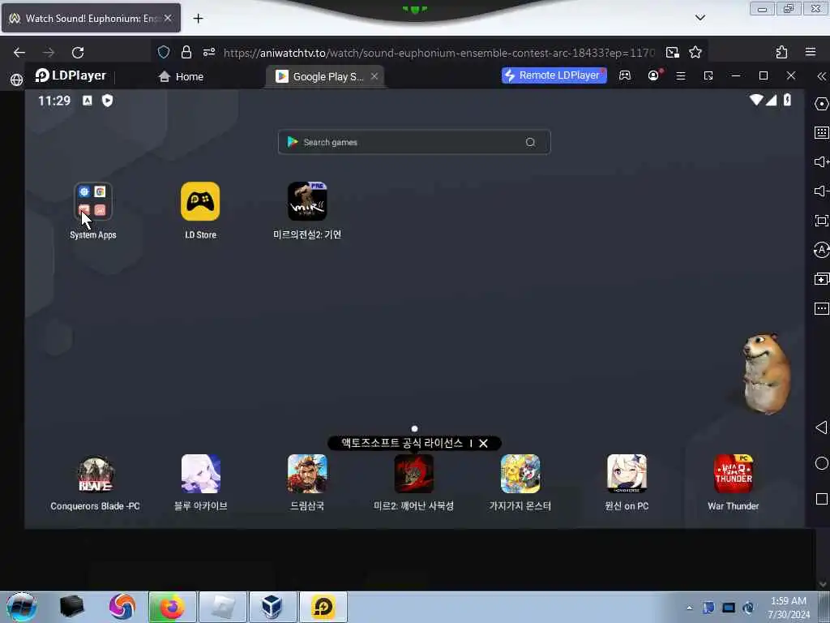Bookmark this page with the star
The width and height of the screenshot is (830, 623).
pos(695,53)
